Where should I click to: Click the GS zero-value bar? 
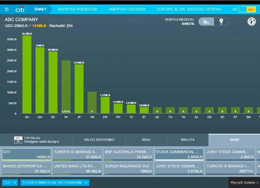[x=209, y=110]
